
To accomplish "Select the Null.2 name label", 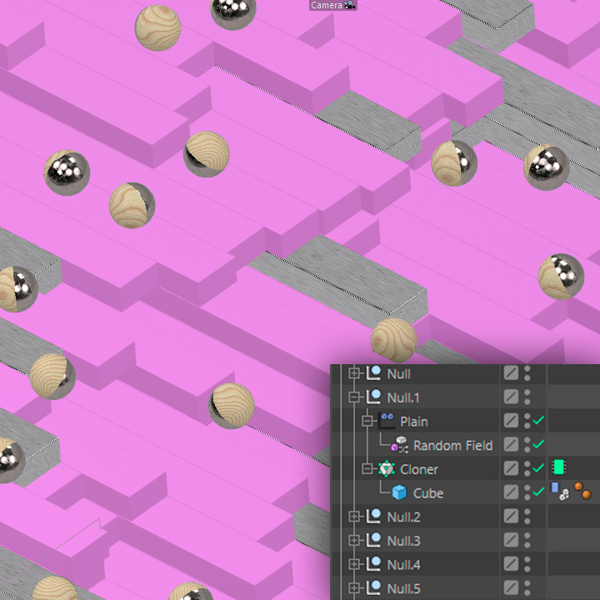I will [x=403, y=517].
